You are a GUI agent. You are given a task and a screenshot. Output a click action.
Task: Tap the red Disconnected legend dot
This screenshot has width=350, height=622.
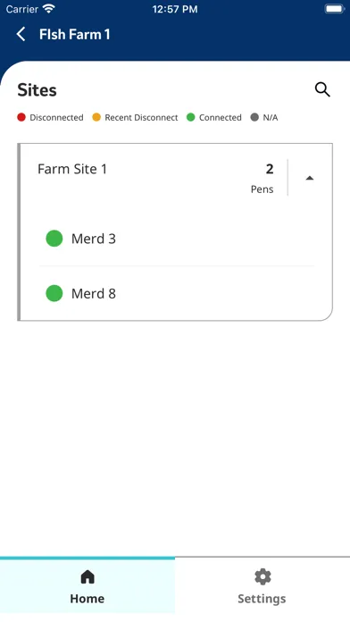pos(21,117)
